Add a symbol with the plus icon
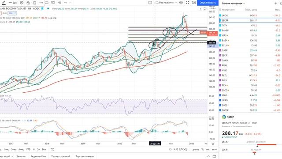282x159 pixels. [275, 3]
